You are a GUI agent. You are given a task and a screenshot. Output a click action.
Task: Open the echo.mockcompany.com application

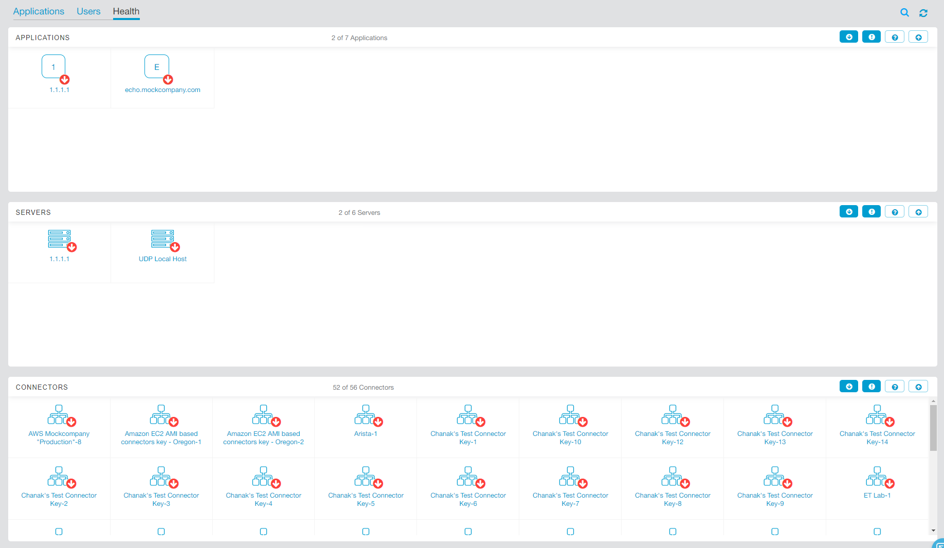point(162,89)
